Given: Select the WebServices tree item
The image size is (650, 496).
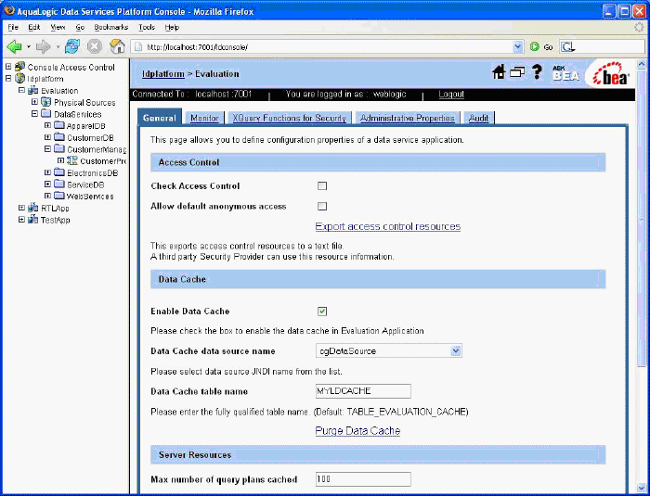Looking at the screenshot, I should [x=90, y=197].
